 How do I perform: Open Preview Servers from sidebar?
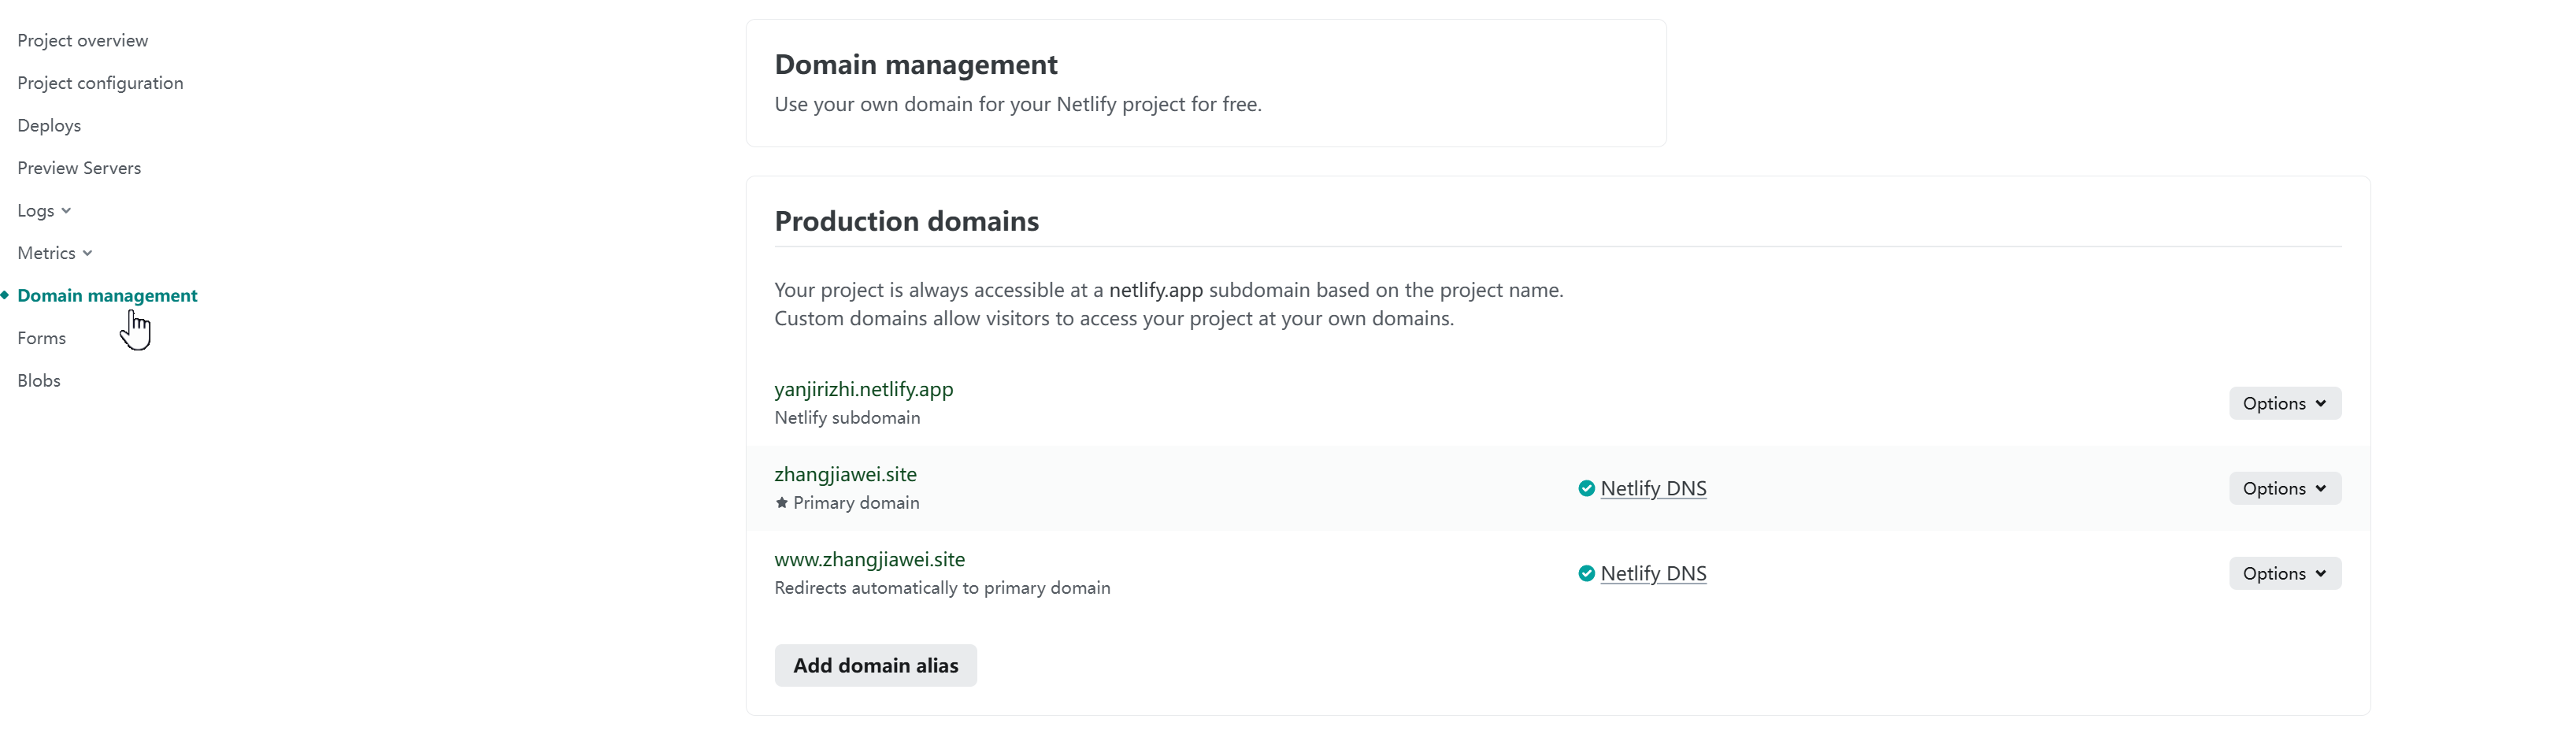(x=79, y=168)
